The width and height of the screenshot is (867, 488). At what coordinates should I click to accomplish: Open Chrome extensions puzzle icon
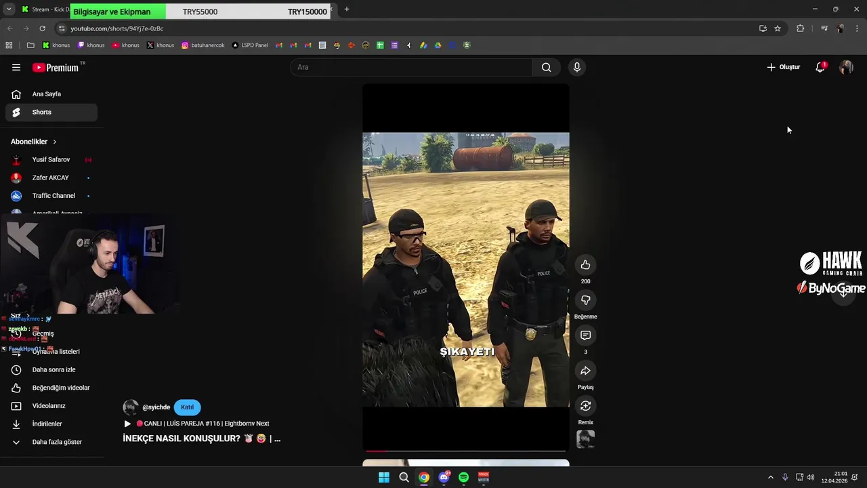click(x=800, y=28)
